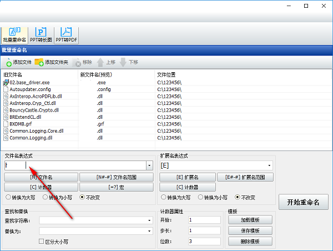The height and width of the screenshot is (251, 333).
Task: Click the 旧文件名 column header
Action: point(13,74)
